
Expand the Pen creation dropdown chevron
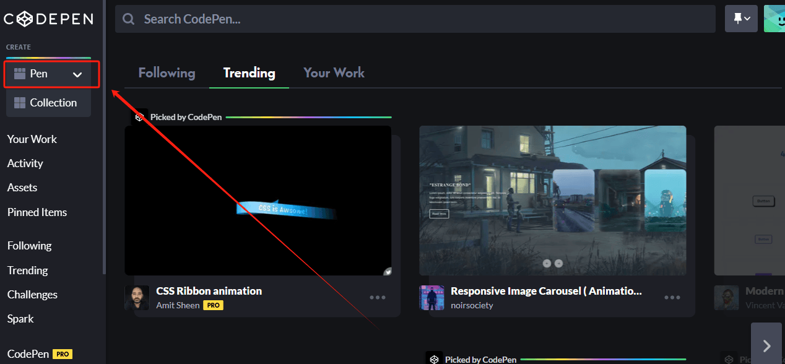click(x=78, y=74)
